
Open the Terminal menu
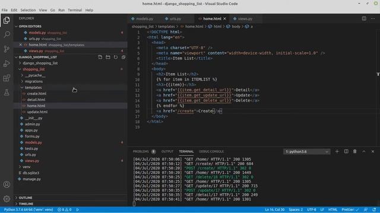point(75,10)
